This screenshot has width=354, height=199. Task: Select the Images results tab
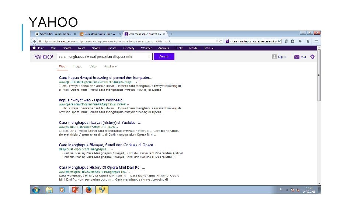tap(77, 67)
